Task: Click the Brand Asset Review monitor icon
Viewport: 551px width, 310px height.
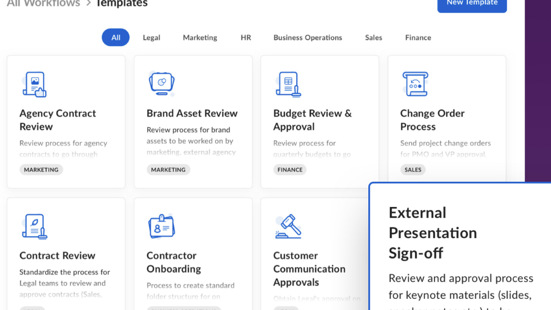Action: (x=161, y=84)
